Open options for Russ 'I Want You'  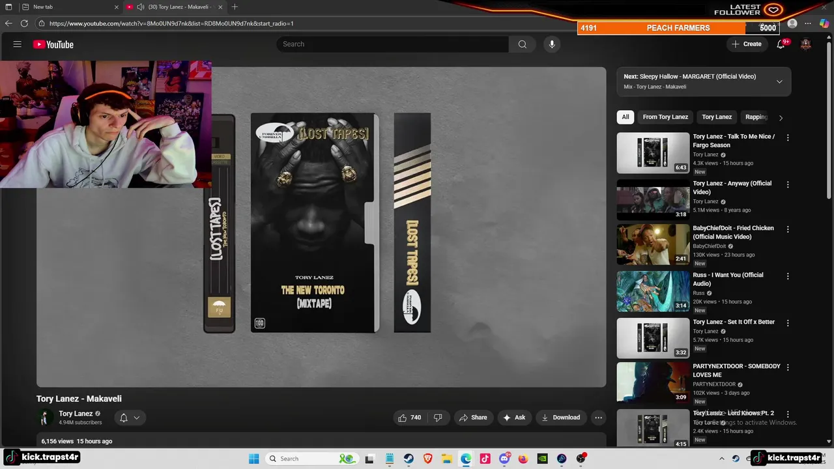788,276
